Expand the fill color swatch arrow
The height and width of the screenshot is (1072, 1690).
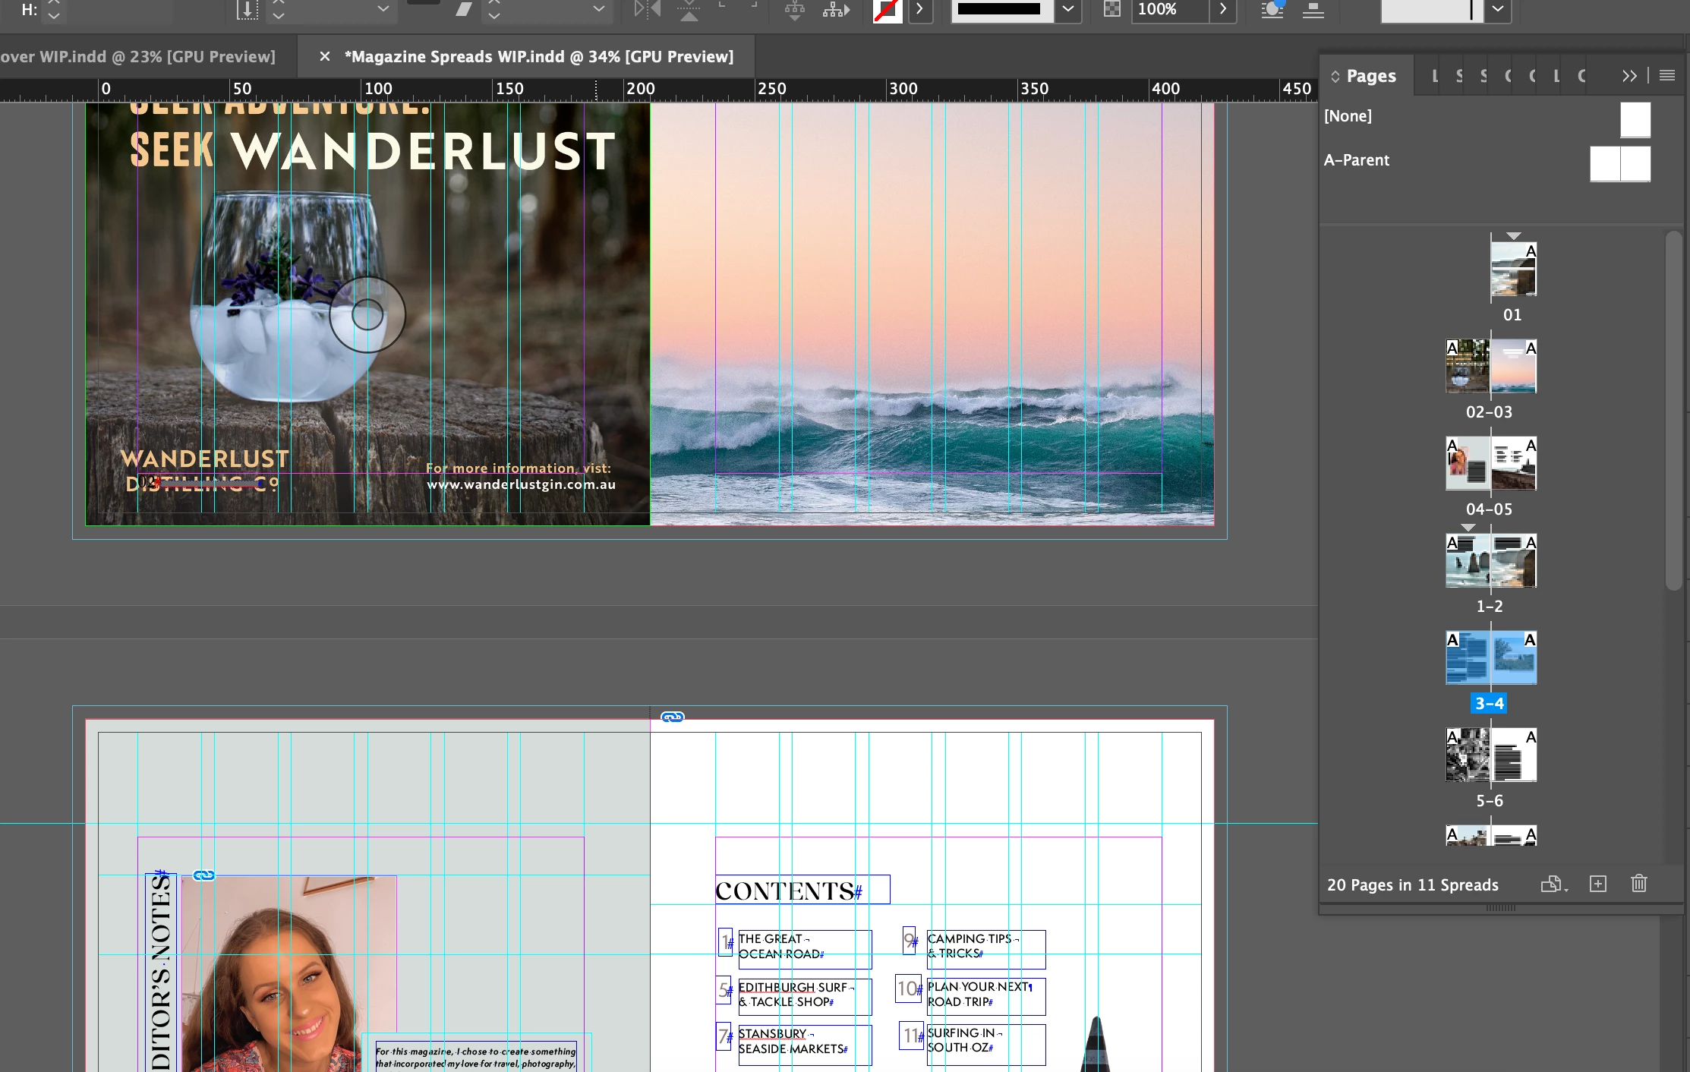coord(920,10)
